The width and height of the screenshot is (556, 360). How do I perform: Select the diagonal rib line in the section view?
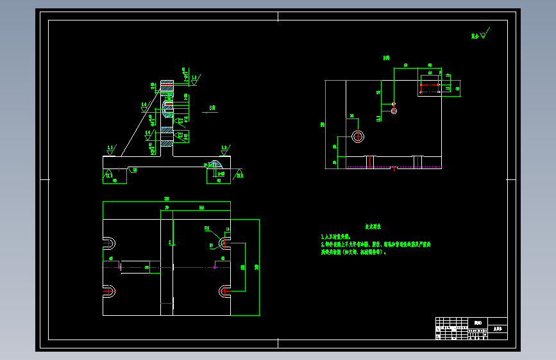[141, 122]
